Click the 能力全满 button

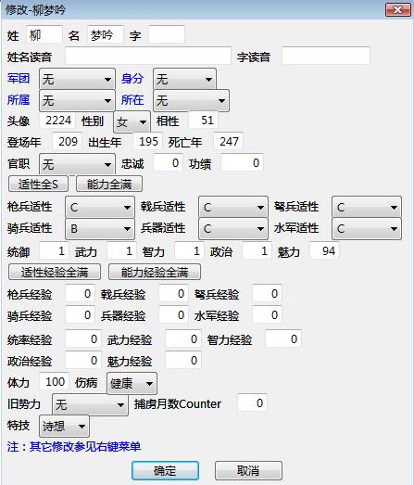tap(109, 184)
